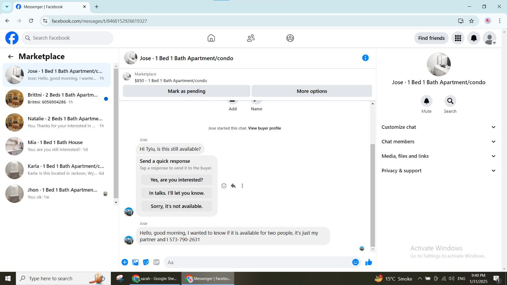Viewport: 507px width, 285px height.
Task: Install app icon in the address bar
Action: point(461,21)
